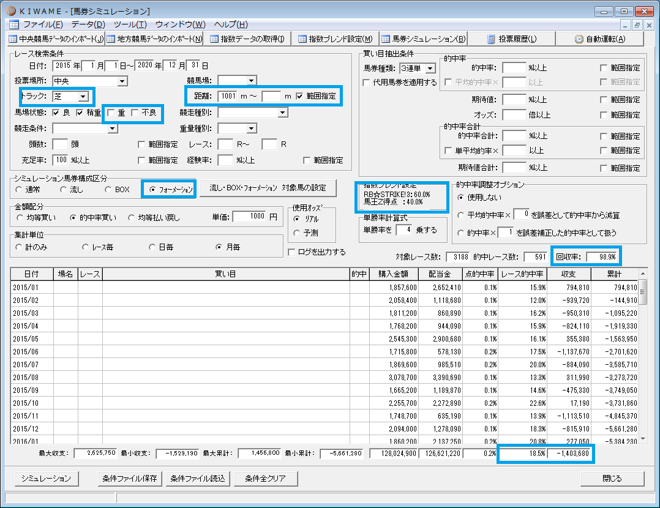Select 均等払い戻し radio button

(x=131, y=218)
